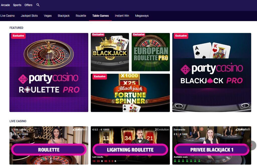Click the Playtech logo on Roulette tile
257x168 pixels.
[80, 130]
